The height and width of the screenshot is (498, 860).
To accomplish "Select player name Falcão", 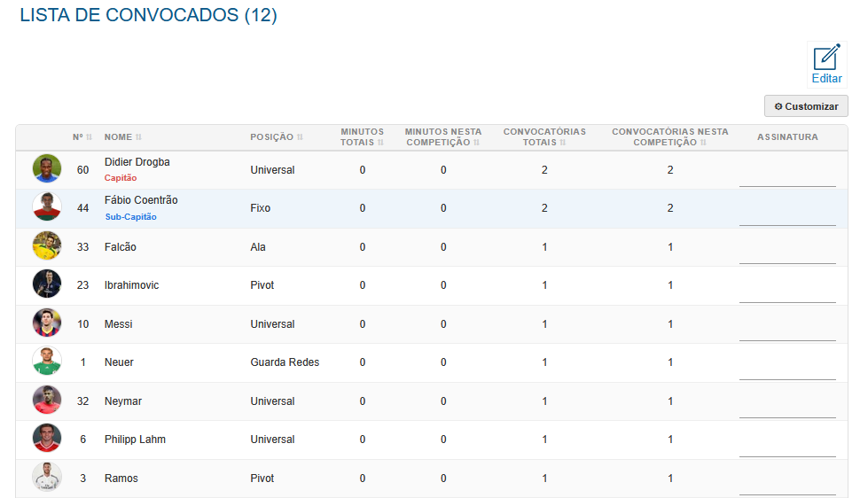I will [x=120, y=247].
